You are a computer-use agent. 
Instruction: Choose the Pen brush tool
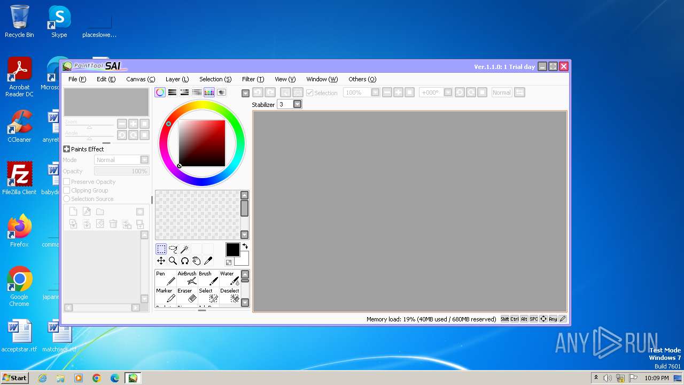pyautogui.click(x=166, y=278)
